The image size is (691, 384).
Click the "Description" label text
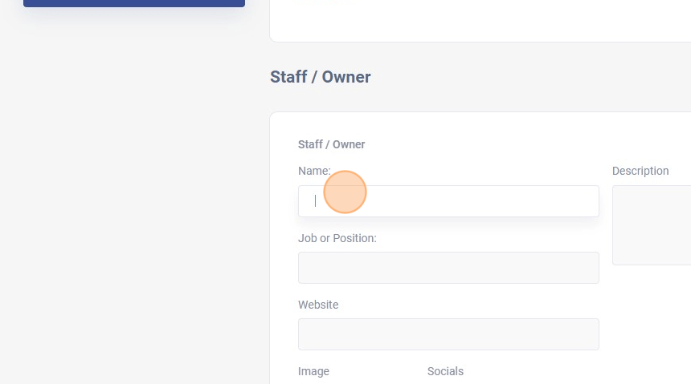pos(640,171)
